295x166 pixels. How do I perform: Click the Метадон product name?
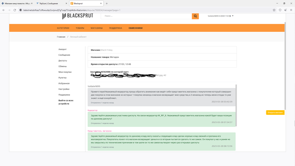point(114,57)
